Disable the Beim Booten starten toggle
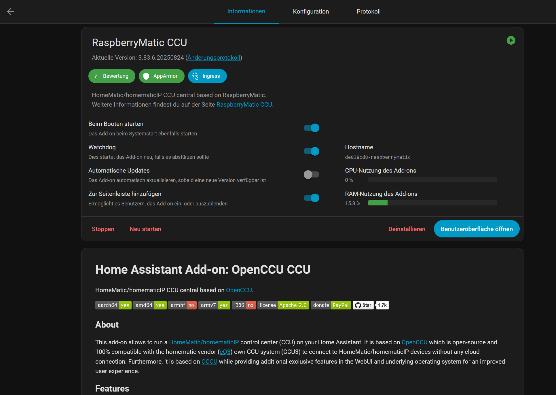This screenshot has width=556, height=395. click(x=312, y=128)
